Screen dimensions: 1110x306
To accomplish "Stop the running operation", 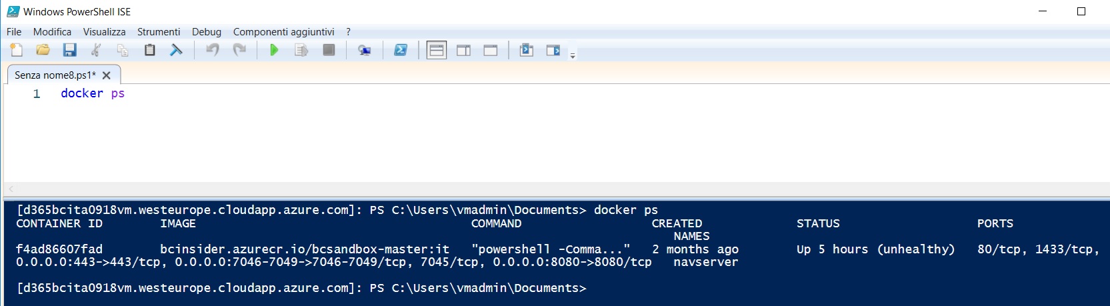I will pos(329,50).
